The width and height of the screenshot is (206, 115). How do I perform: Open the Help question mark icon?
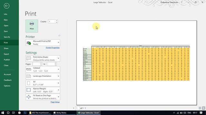point(182,2)
